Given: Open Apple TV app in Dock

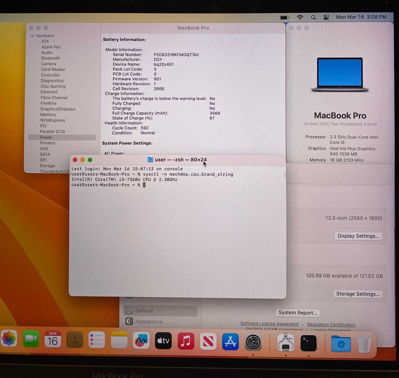Looking at the screenshot, I should [164, 341].
